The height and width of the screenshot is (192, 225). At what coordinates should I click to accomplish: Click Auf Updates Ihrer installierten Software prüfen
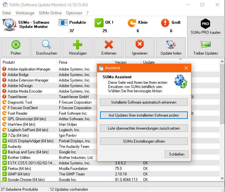point(144,115)
